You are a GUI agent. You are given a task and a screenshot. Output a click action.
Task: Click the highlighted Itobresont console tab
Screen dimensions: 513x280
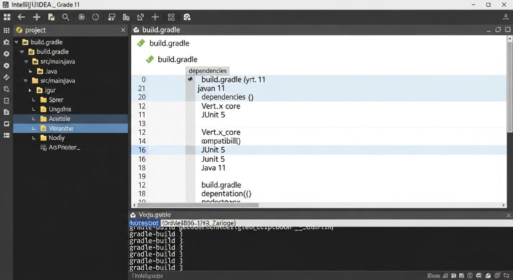point(144,223)
